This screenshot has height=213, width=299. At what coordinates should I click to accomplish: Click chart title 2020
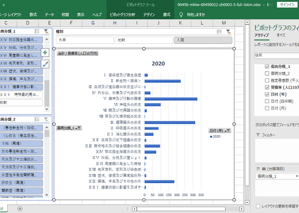[x=158, y=64]
